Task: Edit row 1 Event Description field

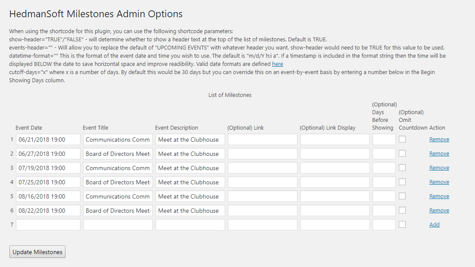Action: point(190,140)
